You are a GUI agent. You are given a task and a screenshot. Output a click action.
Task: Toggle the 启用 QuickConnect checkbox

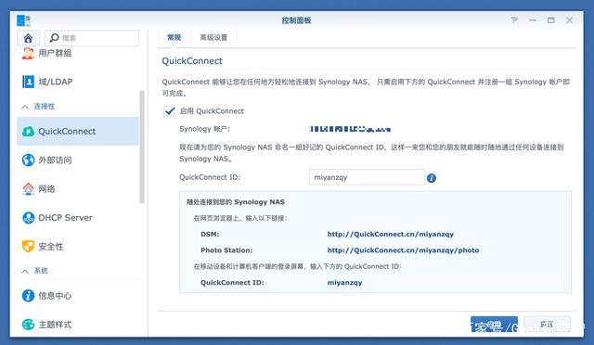[x=169, y=111]
